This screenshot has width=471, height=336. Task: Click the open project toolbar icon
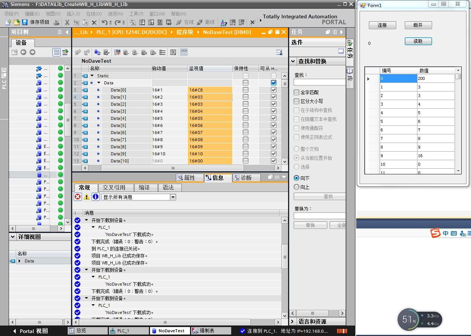pyautogui.click(x=16, y=22)
